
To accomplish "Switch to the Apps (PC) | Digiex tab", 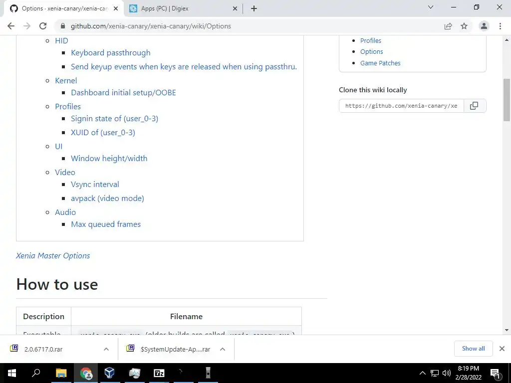I will point(184,9).
